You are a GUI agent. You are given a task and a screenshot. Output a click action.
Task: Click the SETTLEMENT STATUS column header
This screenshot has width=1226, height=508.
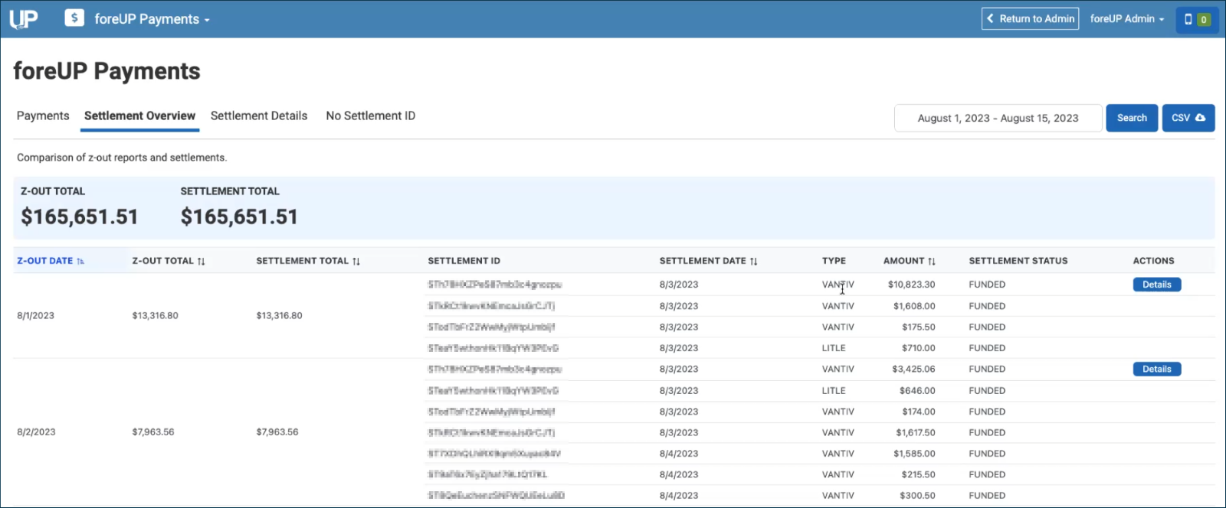click(1018, 261)
